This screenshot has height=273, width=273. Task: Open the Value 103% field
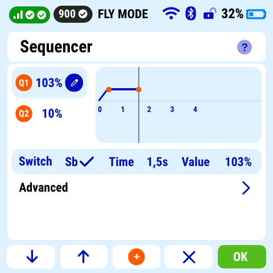[x=238, y=162]
